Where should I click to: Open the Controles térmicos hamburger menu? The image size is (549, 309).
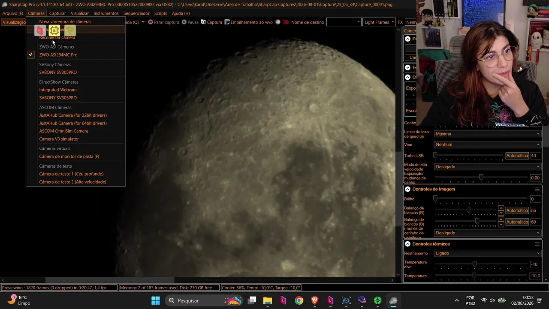click(537, 244)
